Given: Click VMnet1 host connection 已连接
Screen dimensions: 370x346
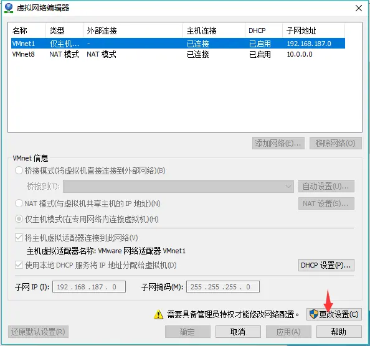Looking at the screenshot, I should coord(197,44).
